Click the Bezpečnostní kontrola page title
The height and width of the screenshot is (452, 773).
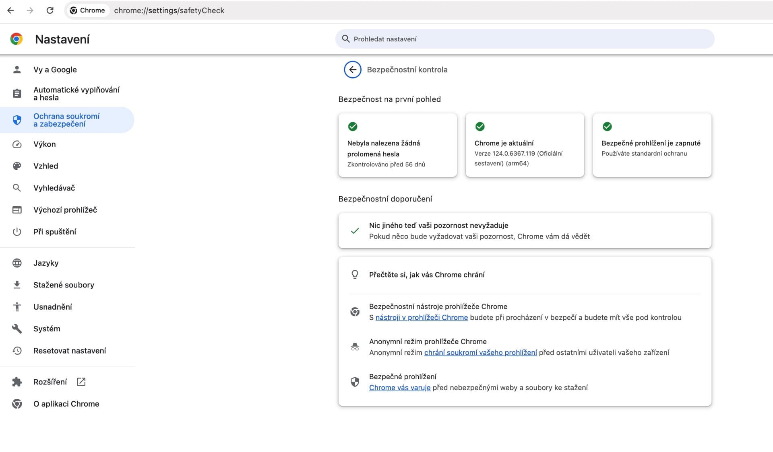pos(407,70)
